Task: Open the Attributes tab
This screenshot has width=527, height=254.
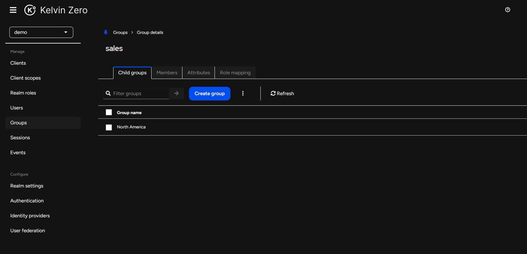Action: point(199,73)
